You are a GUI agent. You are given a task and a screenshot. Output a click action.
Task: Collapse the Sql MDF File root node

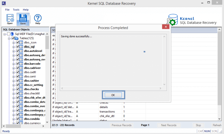[x=5, y=34]
